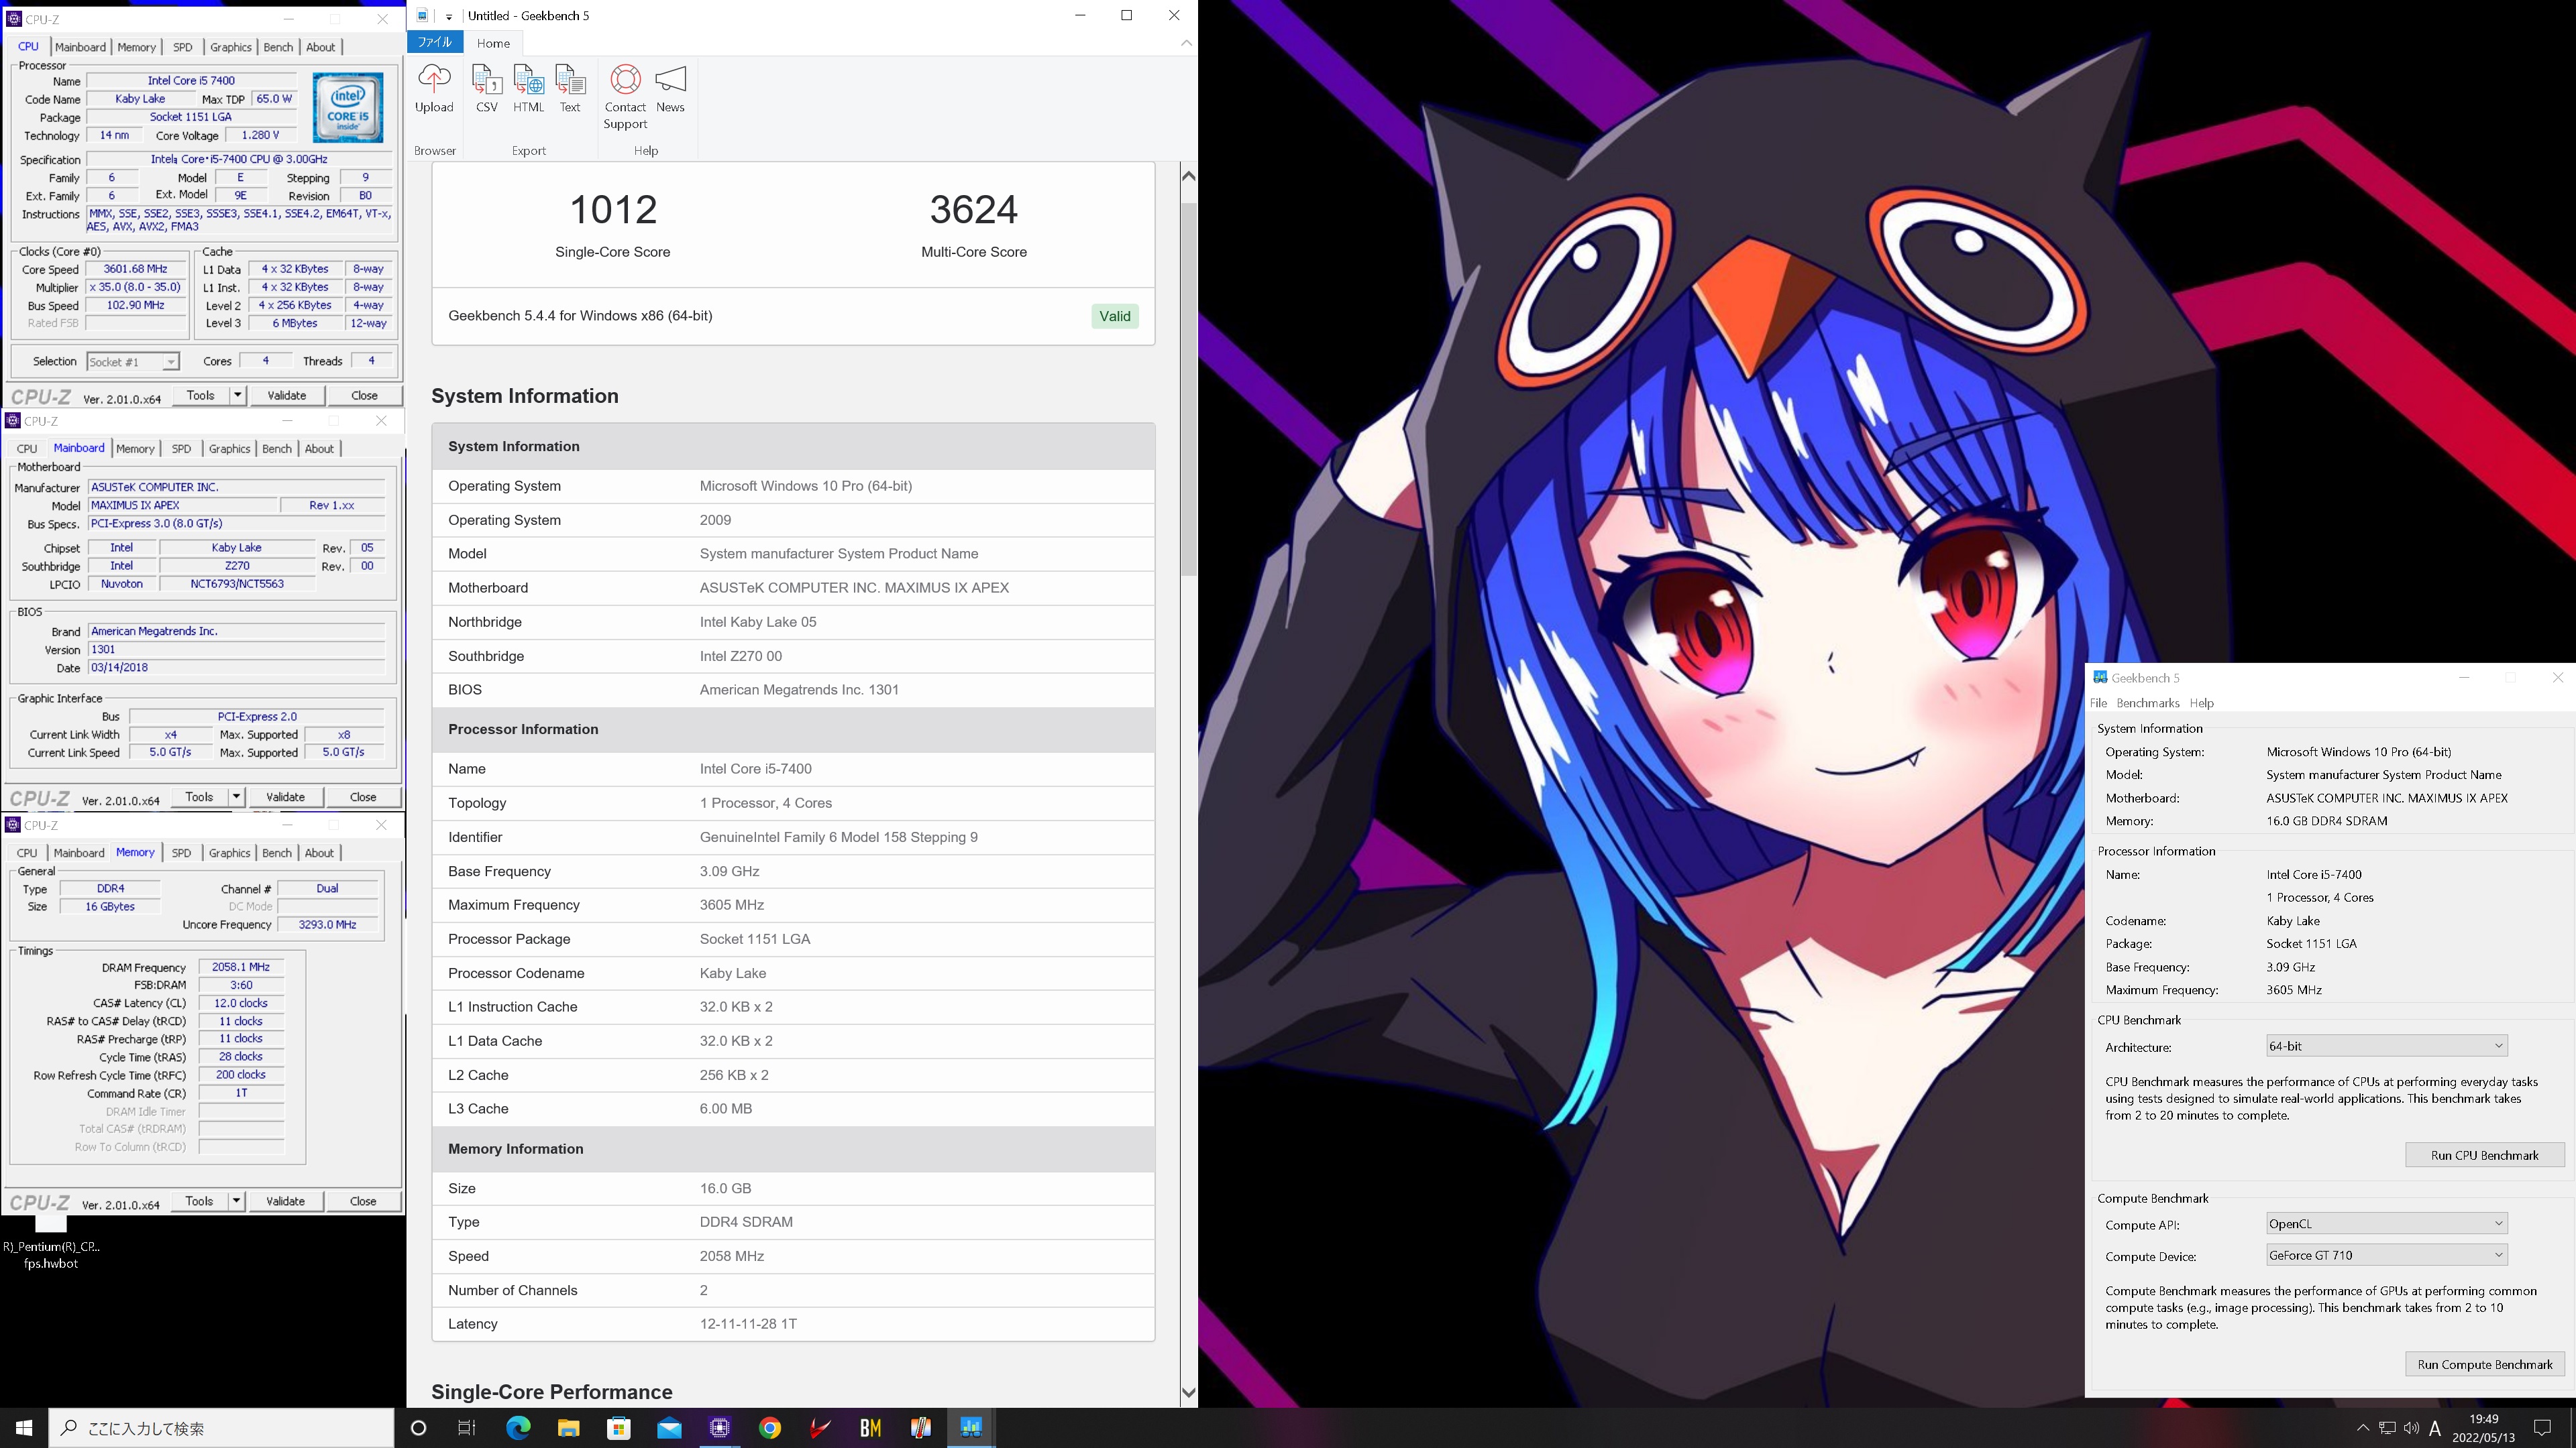Open Compute API OpenCL dropdown
The width and height of the screenshot is (2576, 1448).
coord(2386,1224)
